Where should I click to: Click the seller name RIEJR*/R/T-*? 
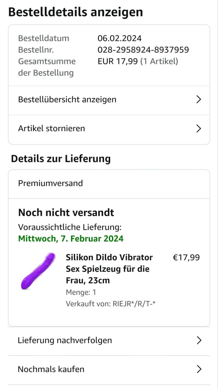134,304
